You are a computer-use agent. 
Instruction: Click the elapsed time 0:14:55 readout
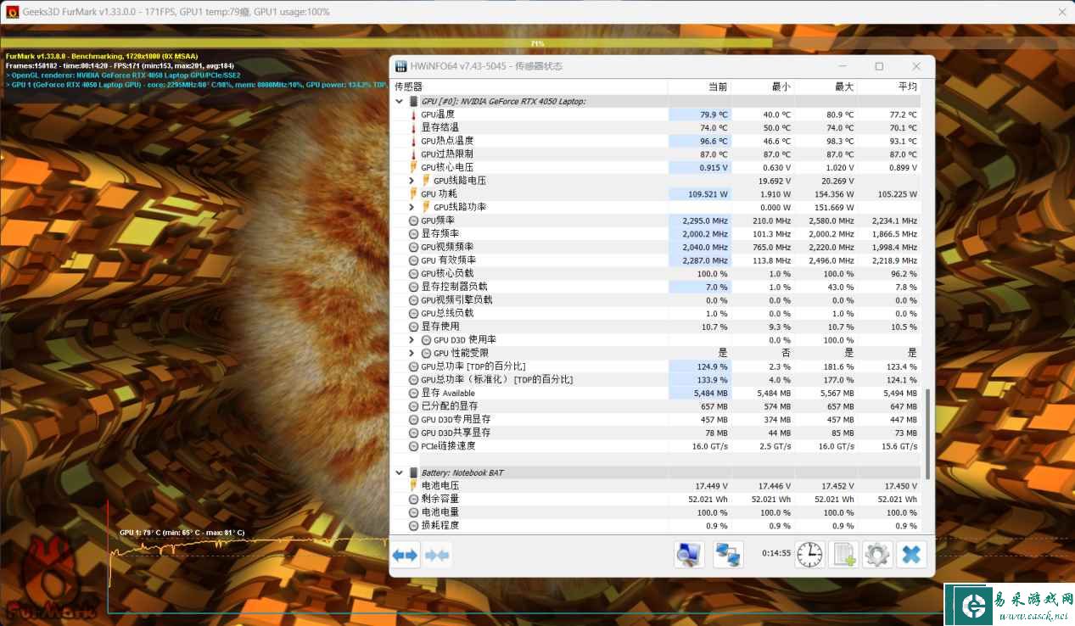coord(776,554)
